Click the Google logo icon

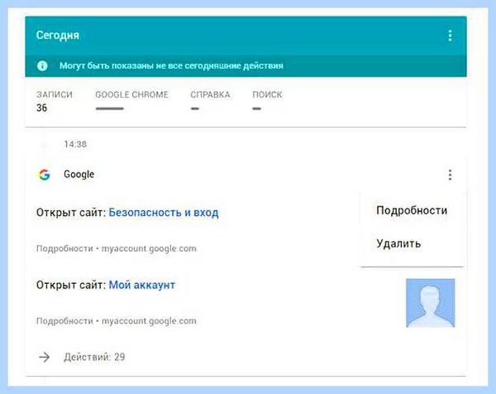click(45, 175)
